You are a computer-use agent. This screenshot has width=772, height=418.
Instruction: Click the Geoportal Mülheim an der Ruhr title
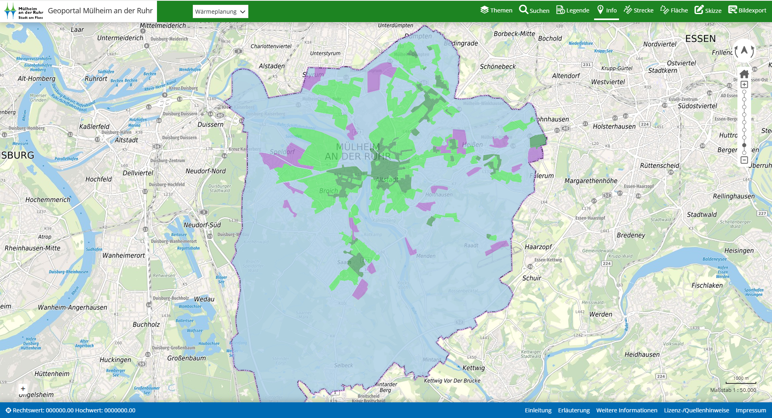100,11
